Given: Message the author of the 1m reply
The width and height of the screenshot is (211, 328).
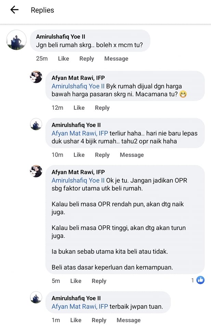Looking at the screenshot, I should 129,320.
